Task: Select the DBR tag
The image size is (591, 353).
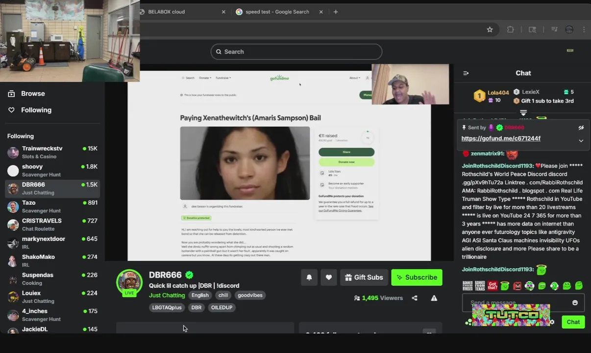Action: click(x=197, y=307)
